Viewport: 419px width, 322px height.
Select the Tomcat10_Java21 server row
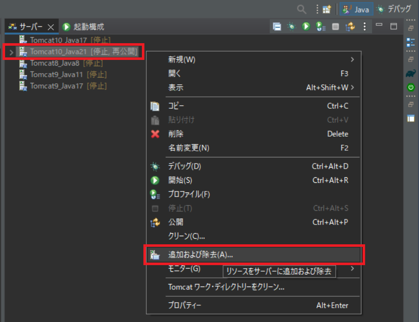(78, 51)
